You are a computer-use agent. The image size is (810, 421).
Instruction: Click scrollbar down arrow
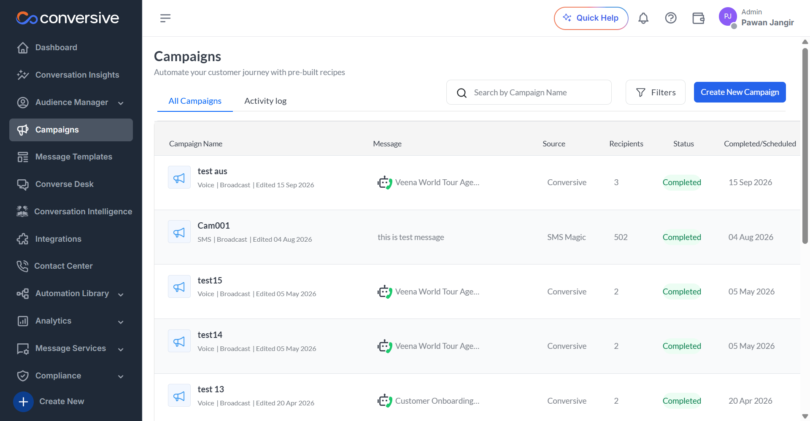point(805,416)
